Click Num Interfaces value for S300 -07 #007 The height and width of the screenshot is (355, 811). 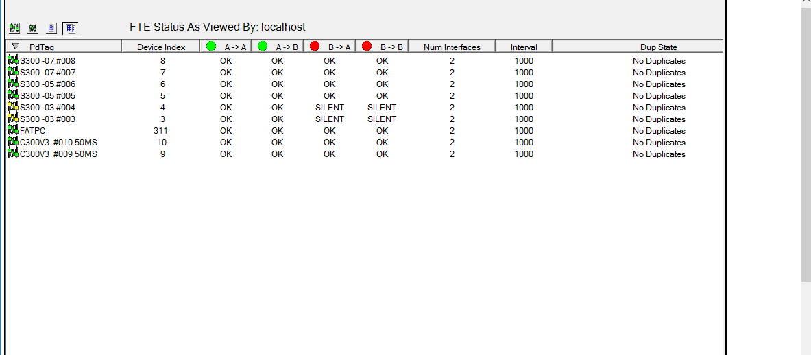pos(452,73)
